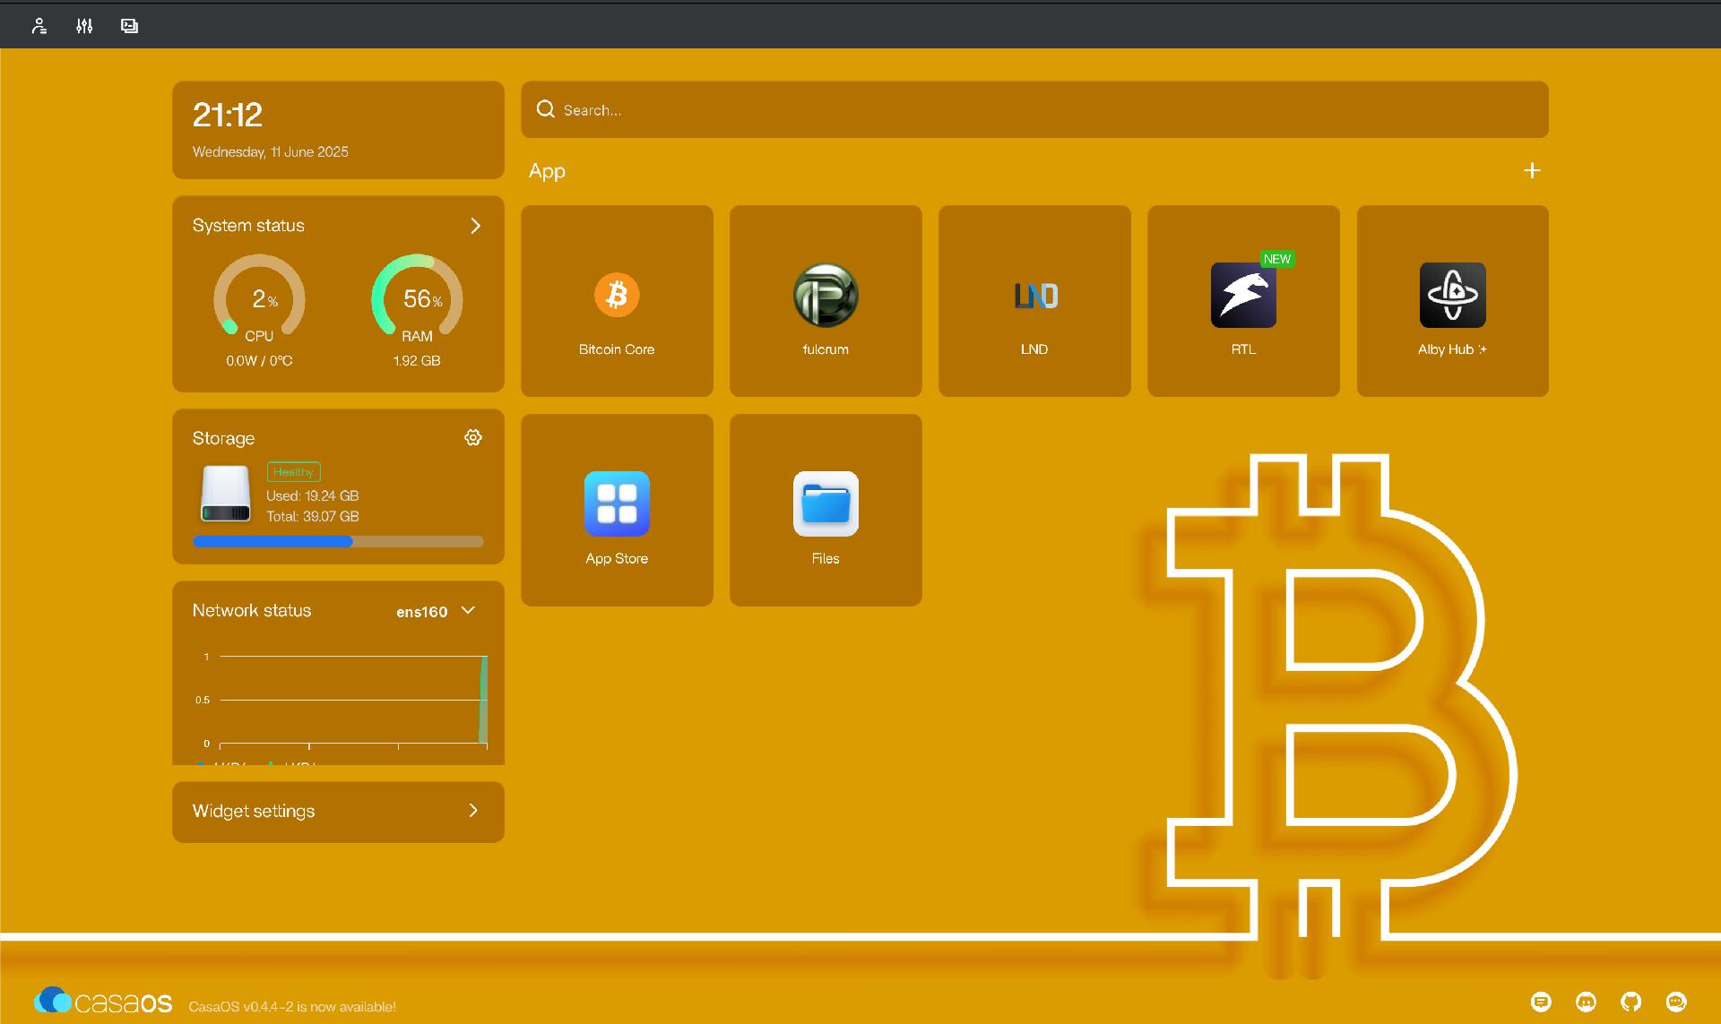Image resolution: width=1721 pixels, height=1024 pixels.
Task: Launch the Bitcoin Core app
Action: pyautogui.click(x=617, y=301)
